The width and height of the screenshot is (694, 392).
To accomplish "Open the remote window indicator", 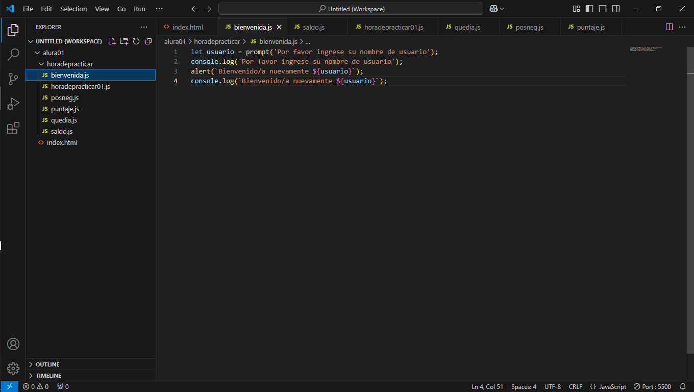I will (10, 386).
